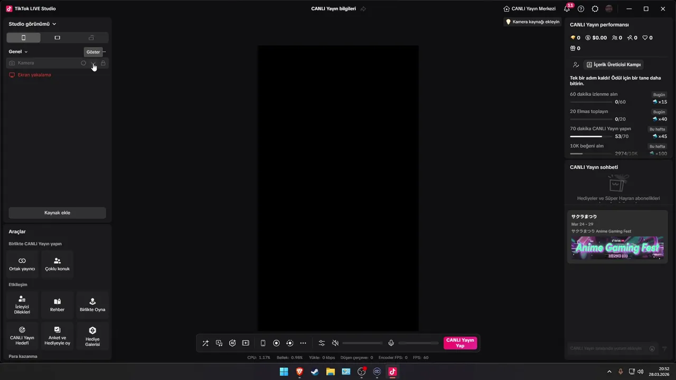This screenshot has width=676, height=380.
Task: Expand the Genel scene dropdown
Action: tap(18, 52)
